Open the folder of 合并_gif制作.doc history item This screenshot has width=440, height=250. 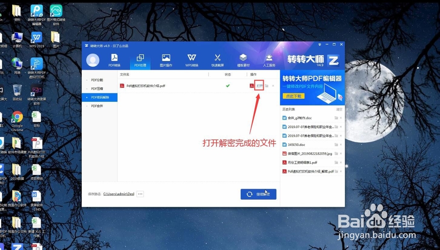click(336, 118)
